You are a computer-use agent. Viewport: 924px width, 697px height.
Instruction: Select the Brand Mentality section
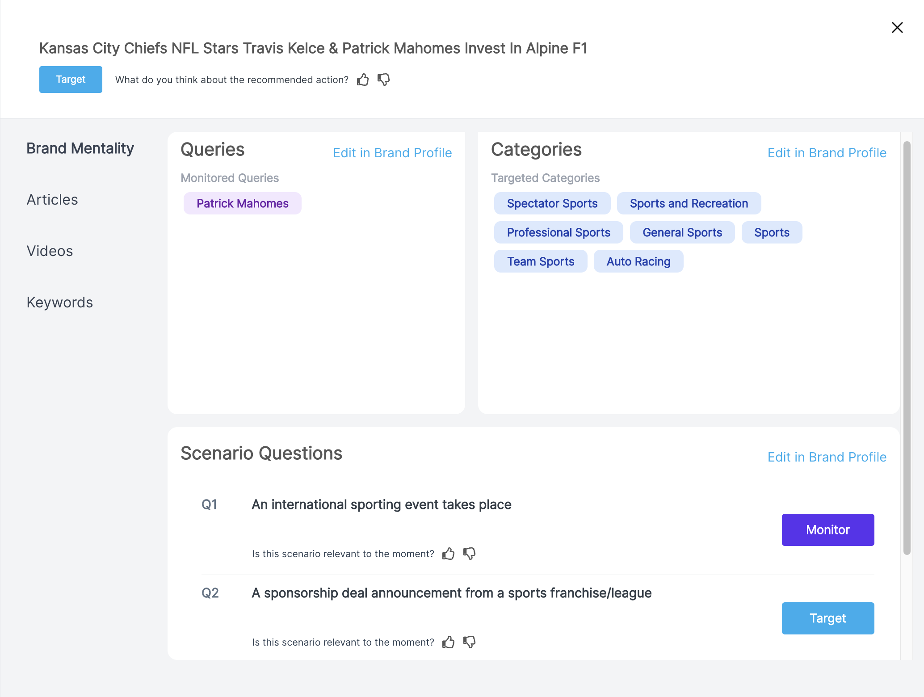(80, 148)
